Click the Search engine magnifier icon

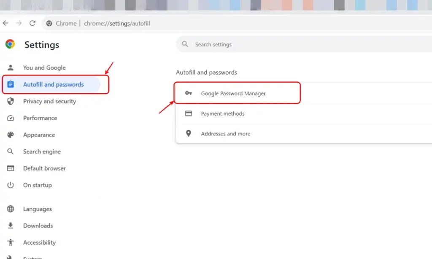point(10,151)
